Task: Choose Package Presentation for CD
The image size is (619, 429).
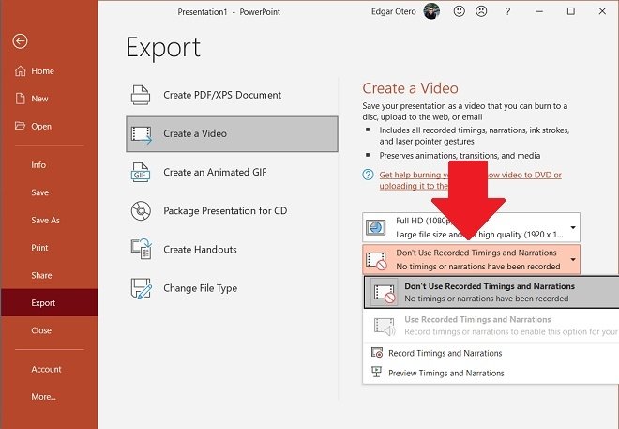Action: [x=232, y=211]
